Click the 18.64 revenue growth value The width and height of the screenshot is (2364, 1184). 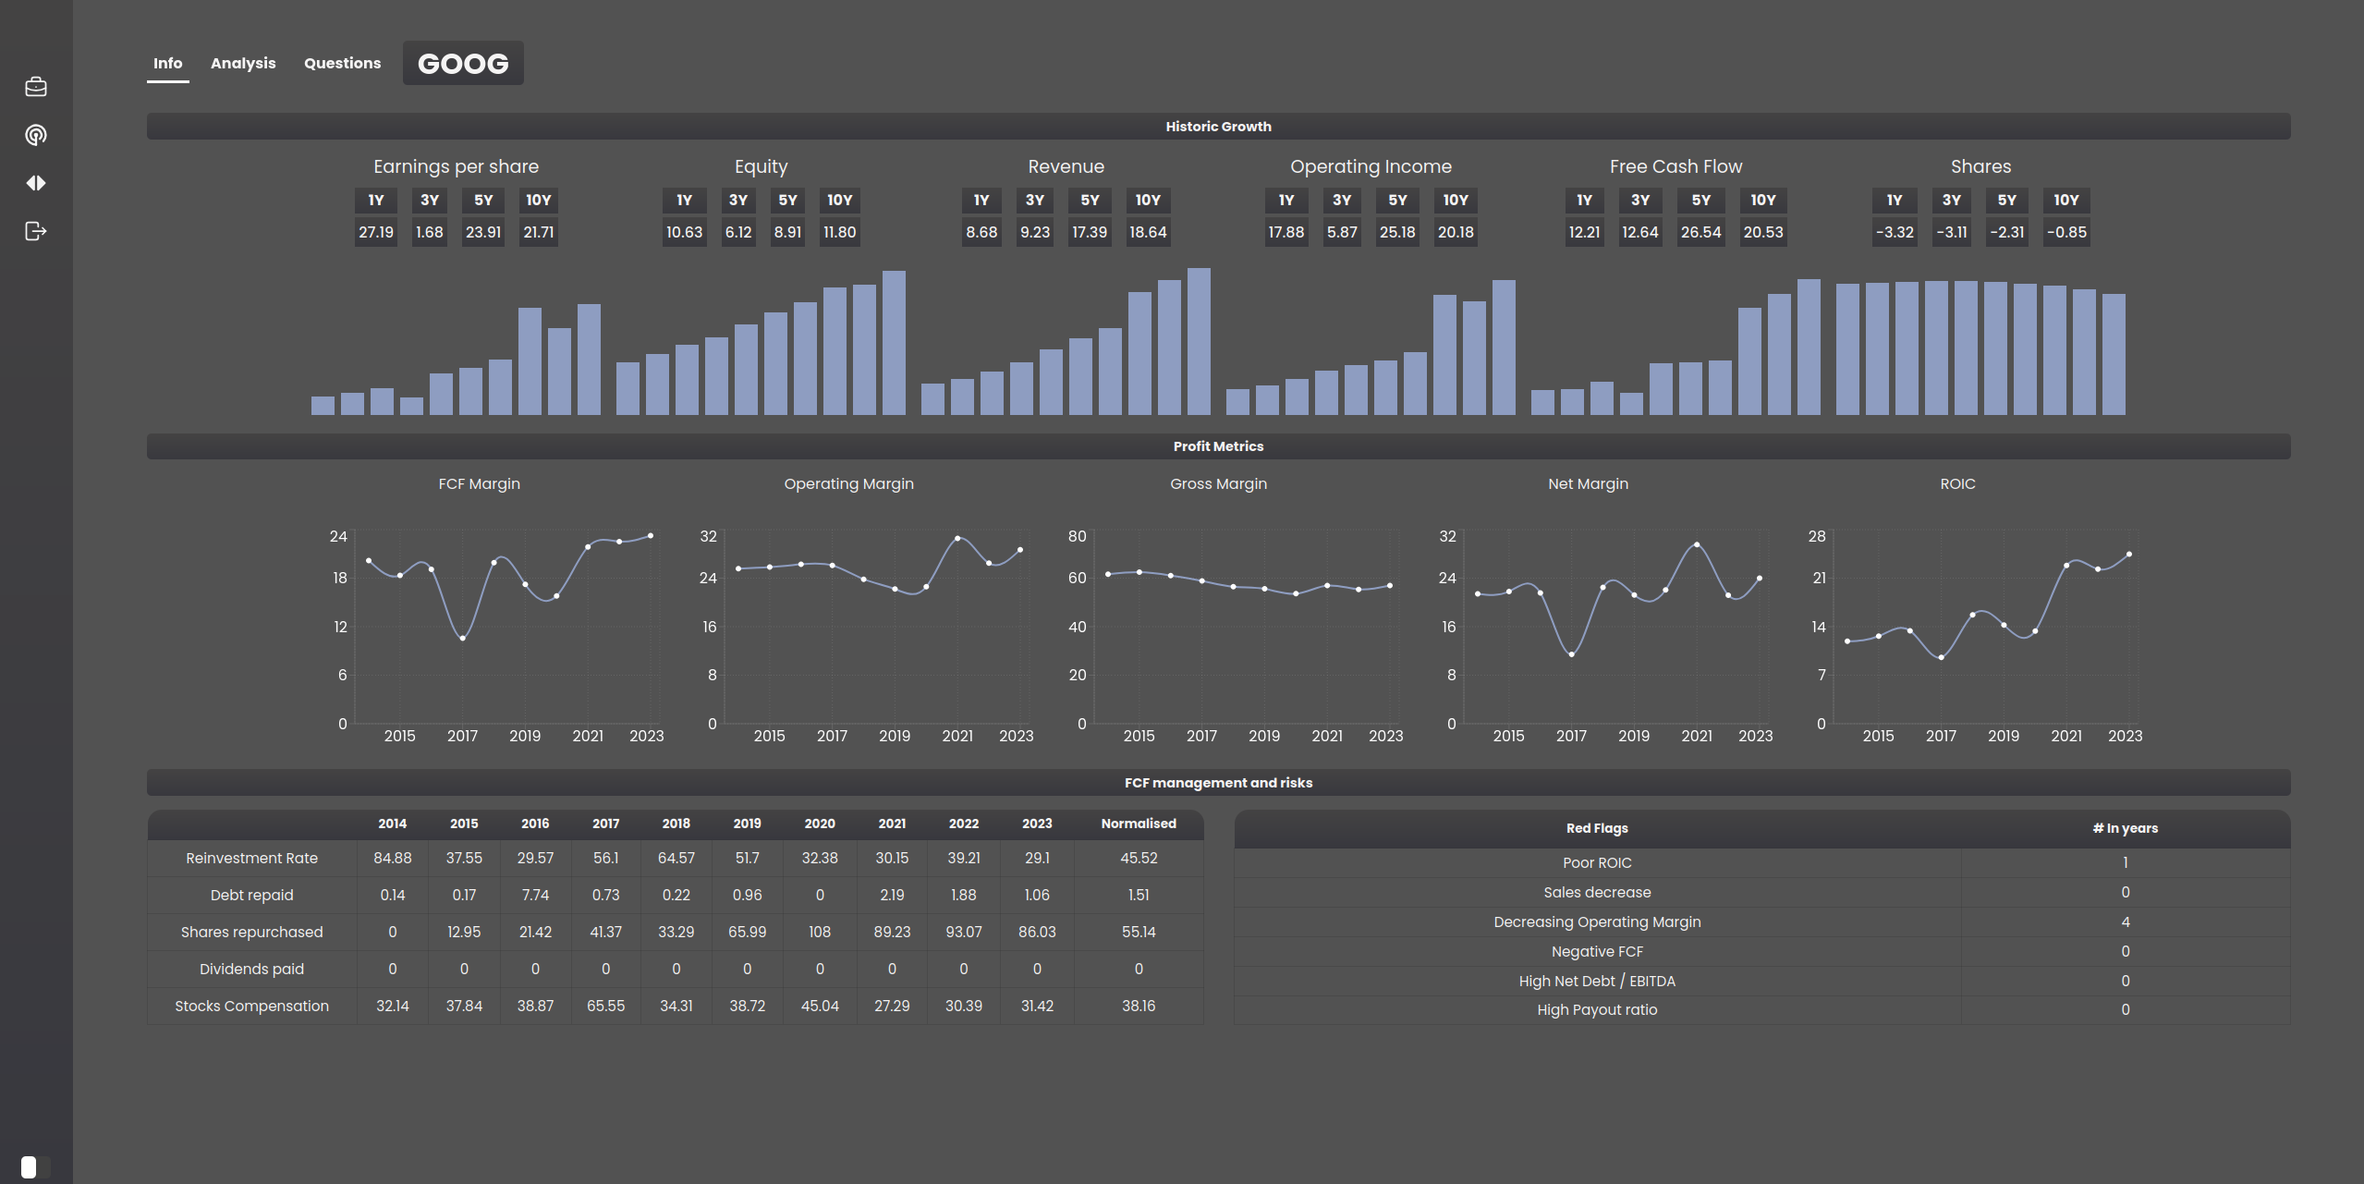point(1148,232)
